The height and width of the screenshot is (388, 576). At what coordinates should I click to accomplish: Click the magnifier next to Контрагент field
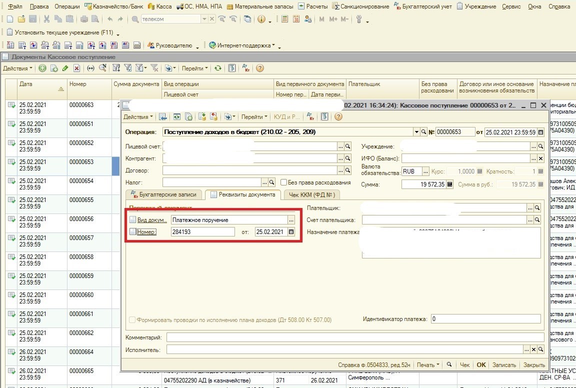pos(348,158)
